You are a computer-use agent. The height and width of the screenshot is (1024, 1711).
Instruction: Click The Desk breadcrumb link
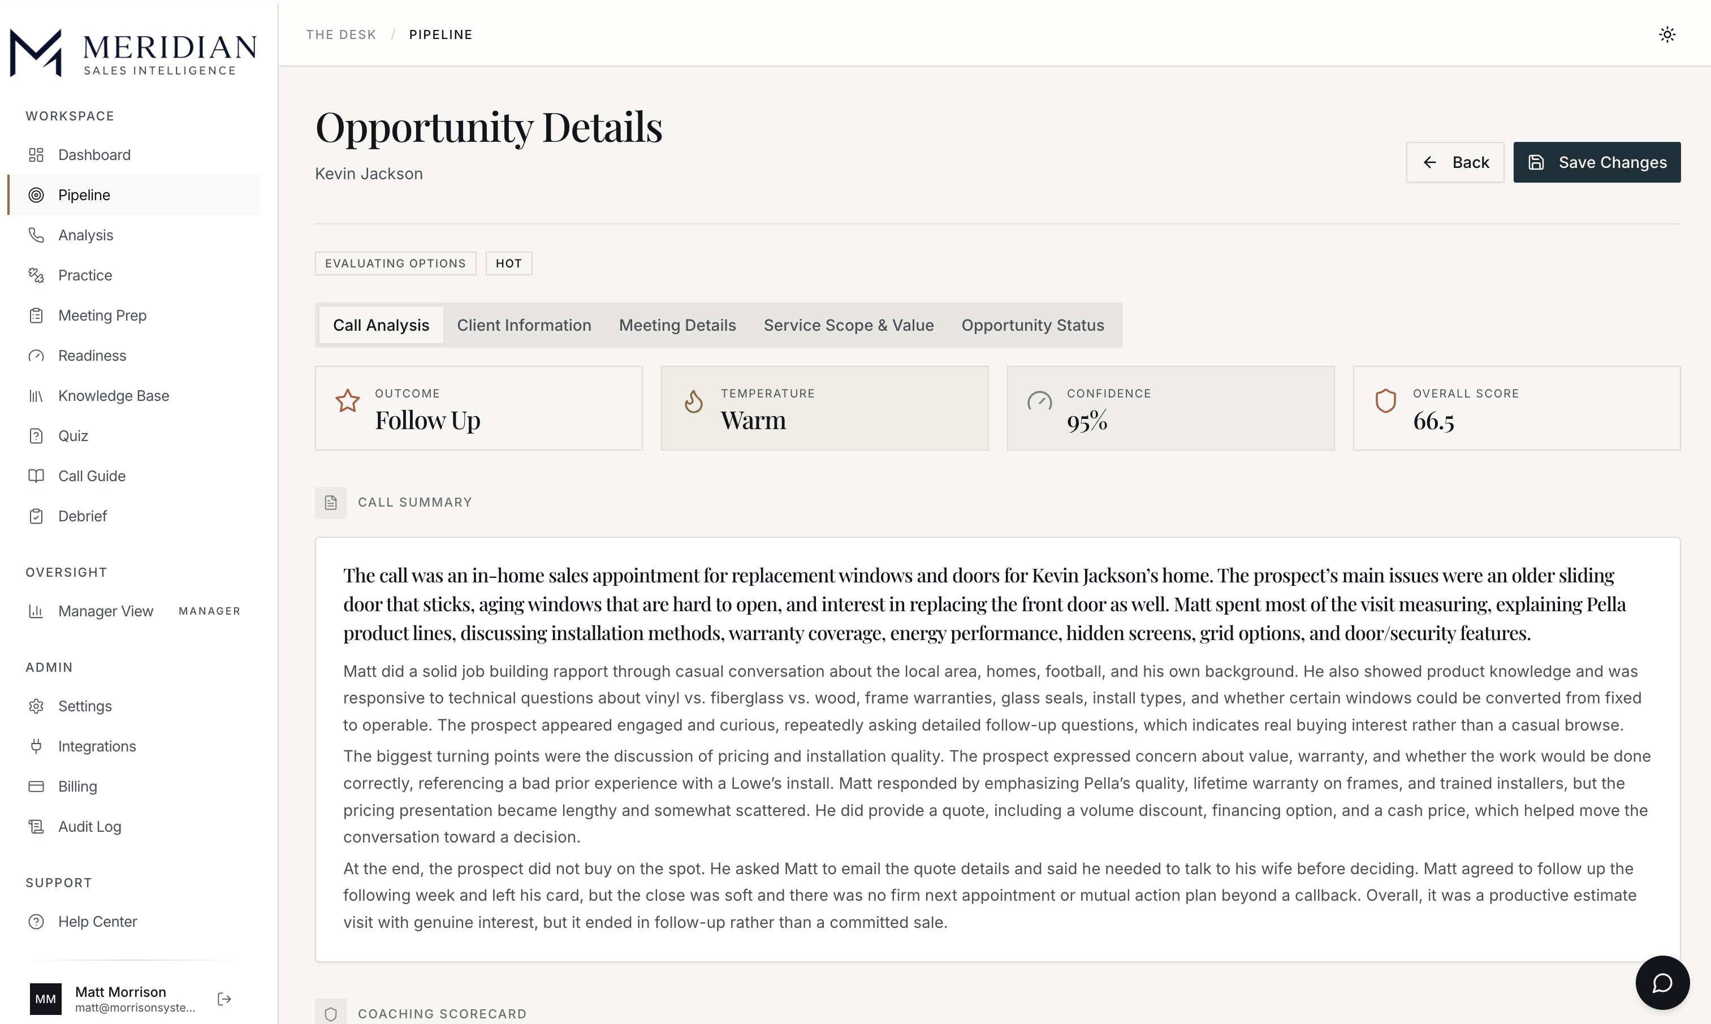[341, 34]
